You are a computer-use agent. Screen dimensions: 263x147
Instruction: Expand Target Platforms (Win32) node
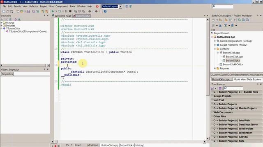215,45
